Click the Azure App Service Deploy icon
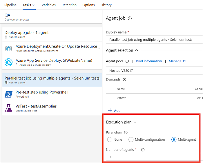This screenshot has width=203, height=163. [x=8, y=62]
